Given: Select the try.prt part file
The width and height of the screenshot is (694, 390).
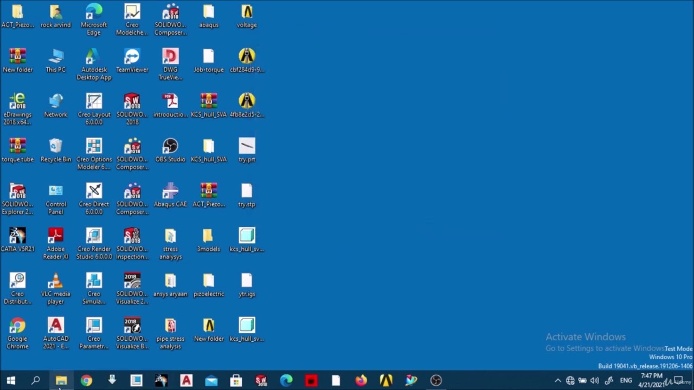Looking at the screenshot, I should pyautogui.click(x=247, y=150).
